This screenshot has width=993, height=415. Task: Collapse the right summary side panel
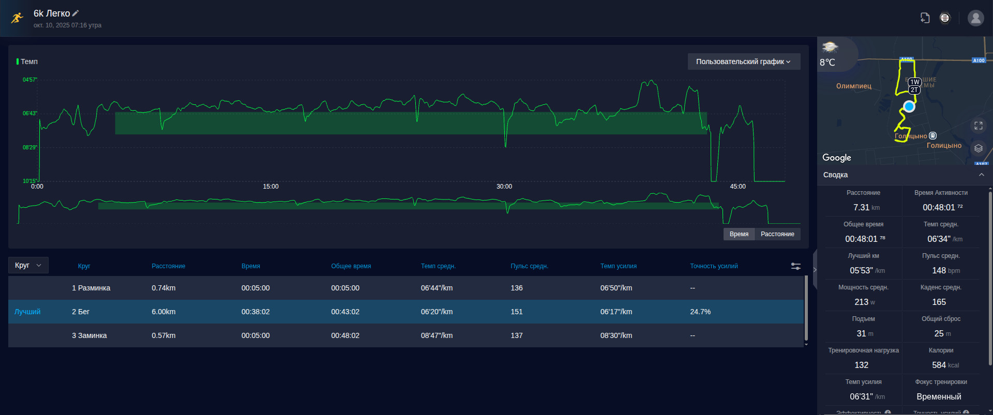click(x=815, y=269)
